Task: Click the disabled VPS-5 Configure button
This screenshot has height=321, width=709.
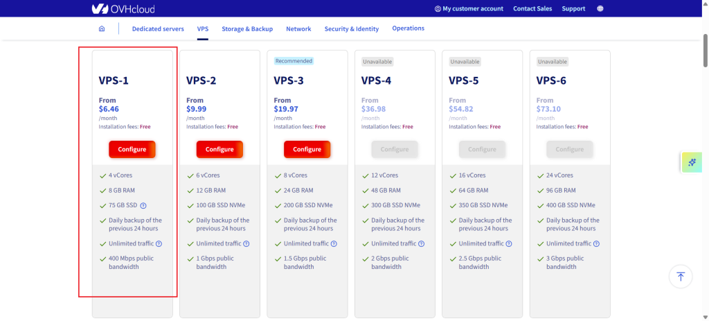Action: pos(482,150)
